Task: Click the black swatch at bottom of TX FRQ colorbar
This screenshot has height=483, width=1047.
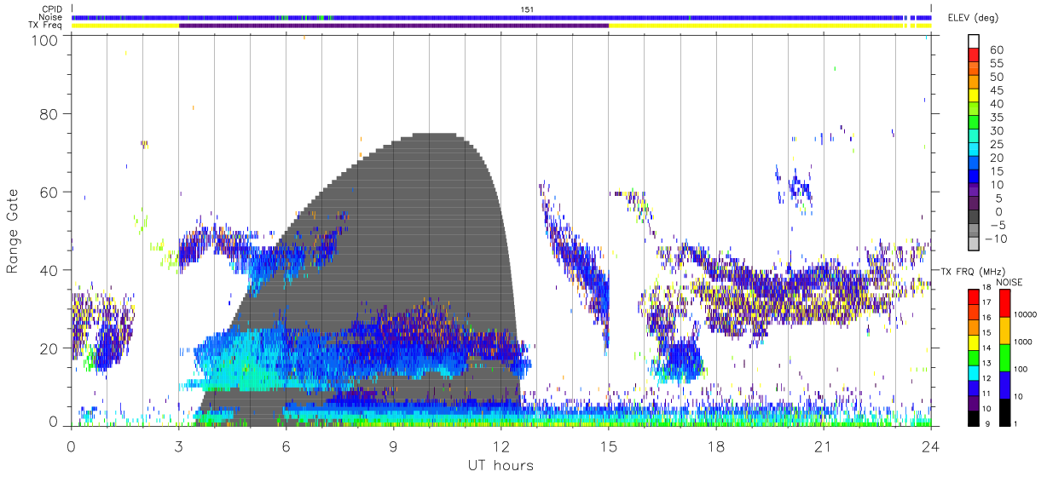Action: [x=973, y=418]
